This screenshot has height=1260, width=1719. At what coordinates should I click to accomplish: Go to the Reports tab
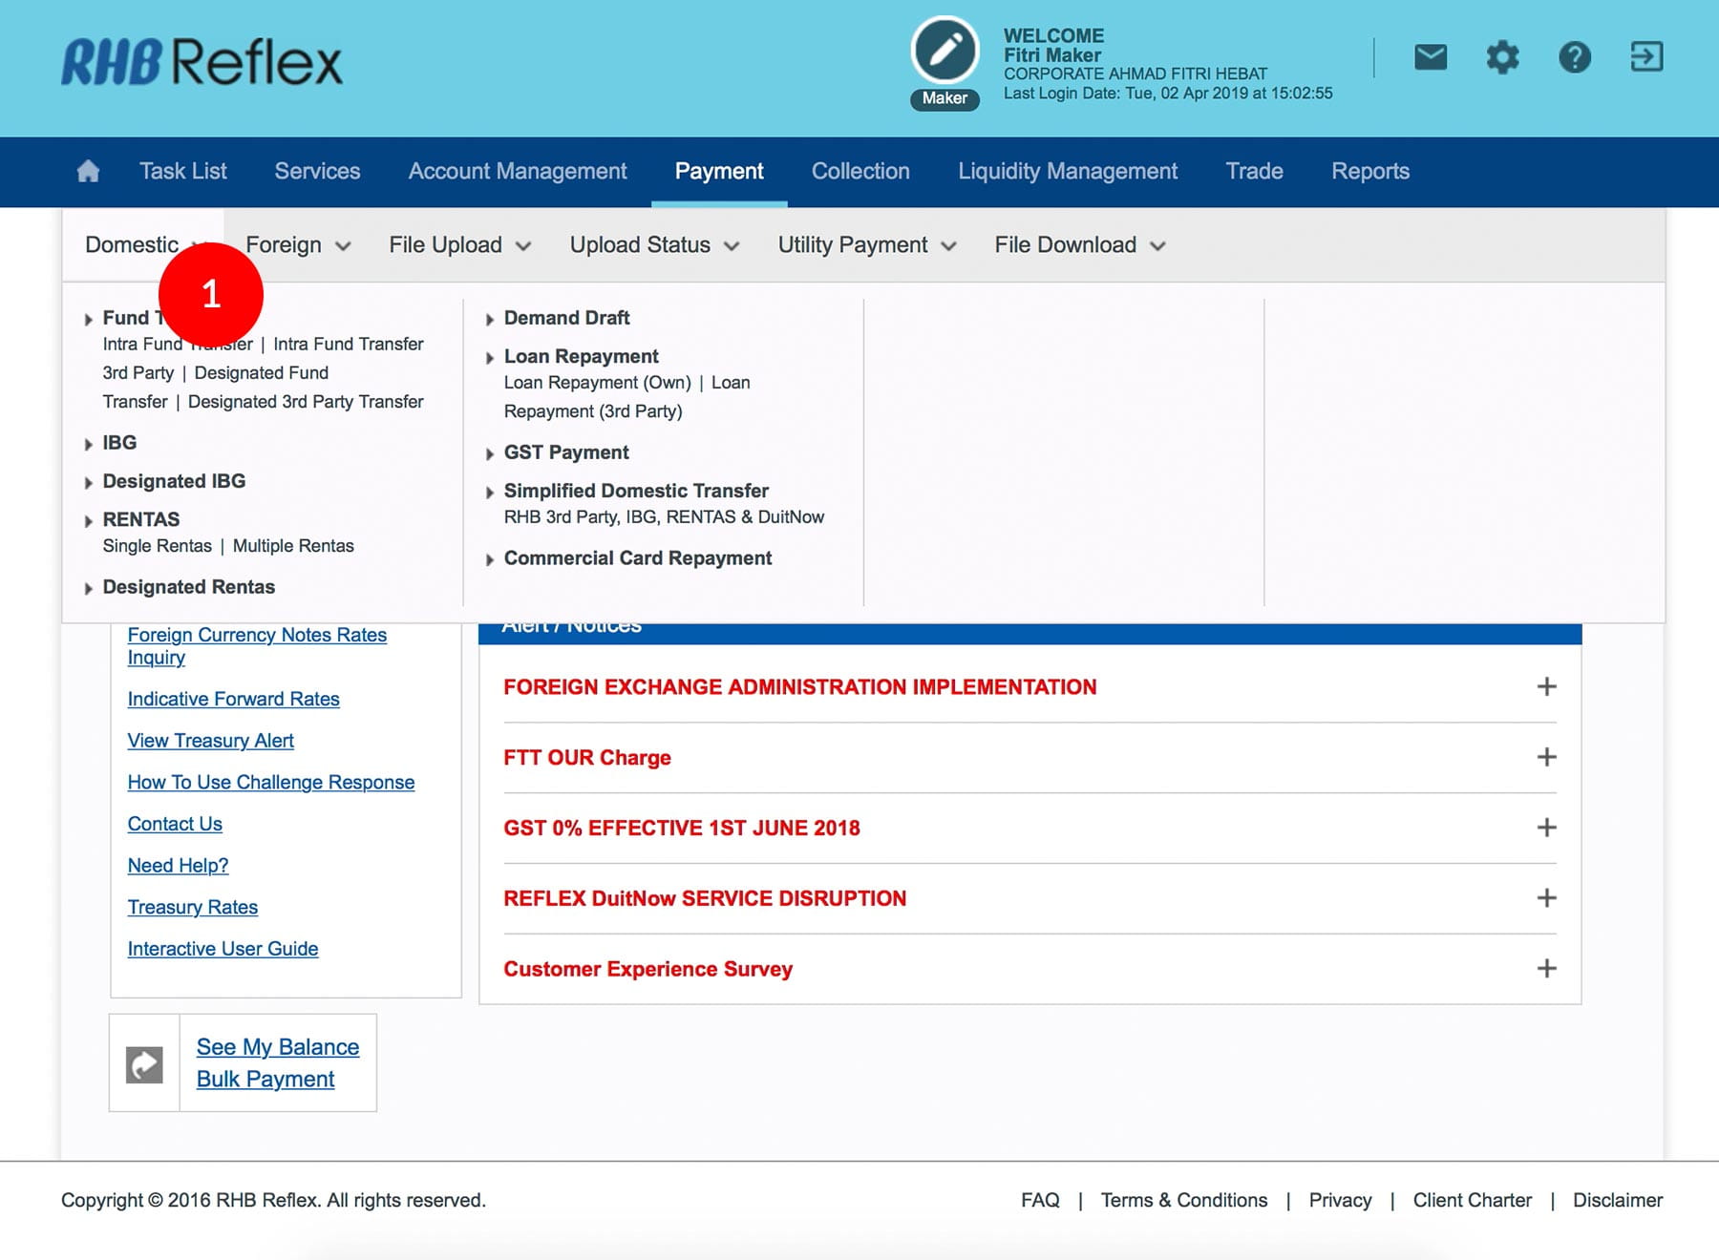coord(1369,172)
